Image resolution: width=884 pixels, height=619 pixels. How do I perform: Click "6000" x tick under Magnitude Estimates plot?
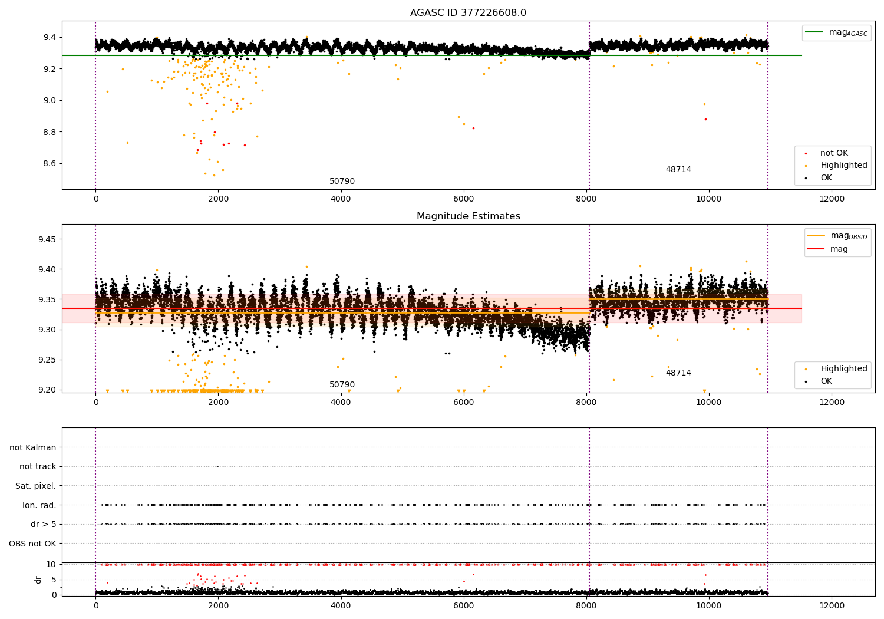coord(464,403)
